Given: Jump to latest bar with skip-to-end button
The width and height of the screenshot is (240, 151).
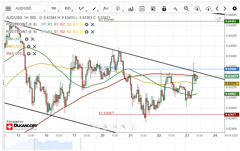Looking at the screenshot, I should 115,127.
